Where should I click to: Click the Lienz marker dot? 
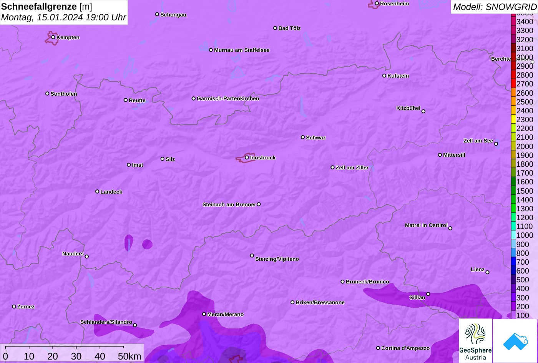click(x=487, y=272)
